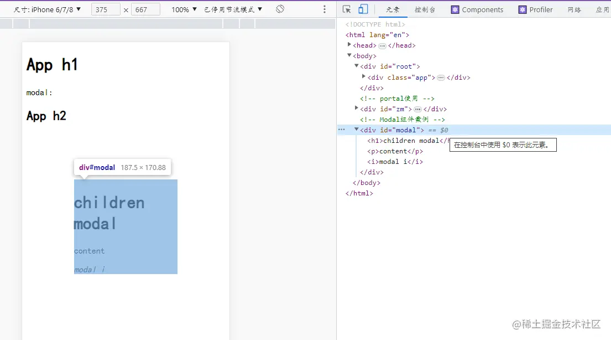This screenshot has height=340, width=611.
Task: Open the actions dots beside div modal row
Action: tap(342, 129)
